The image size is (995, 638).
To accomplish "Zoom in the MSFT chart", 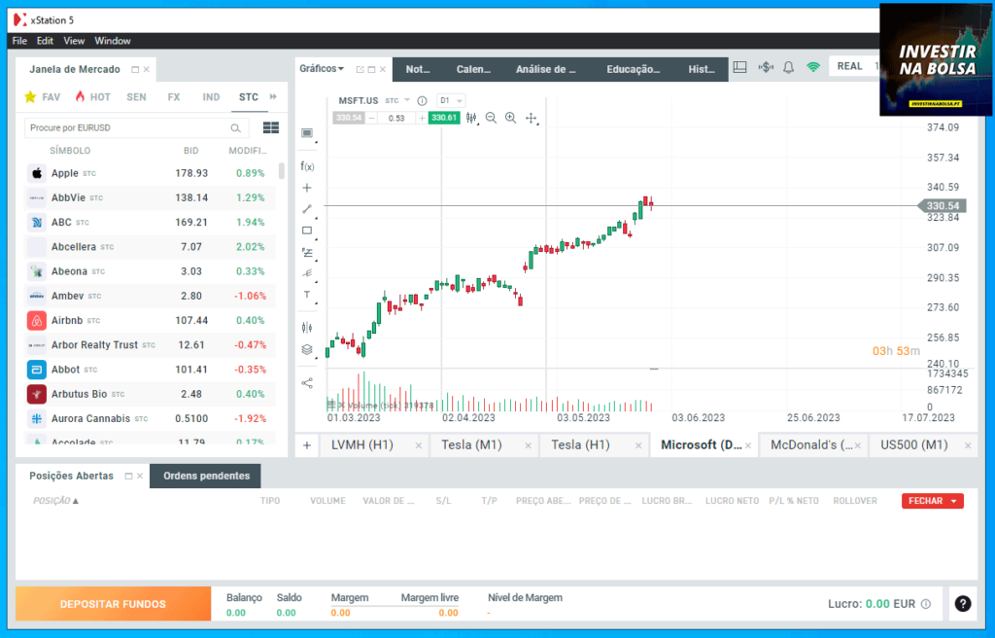I will click(510, 118).
